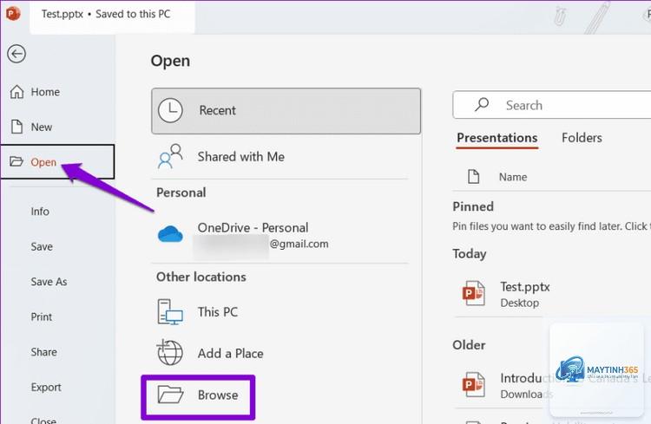The height and width of the screenshot is (424, 651).
Task: Choose Save As in the sidebar
Action: coord(49,282)
